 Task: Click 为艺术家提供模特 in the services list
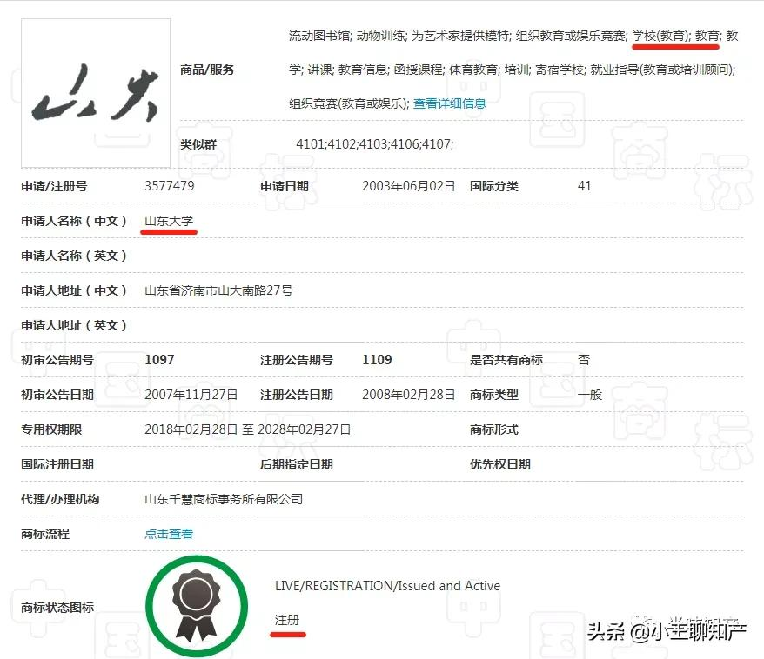click(x=460, y=36)
